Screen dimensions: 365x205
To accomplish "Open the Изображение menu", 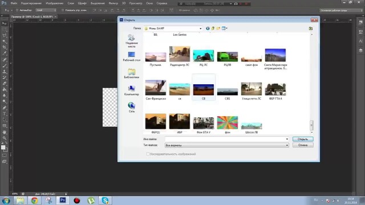I will point(55,3).
